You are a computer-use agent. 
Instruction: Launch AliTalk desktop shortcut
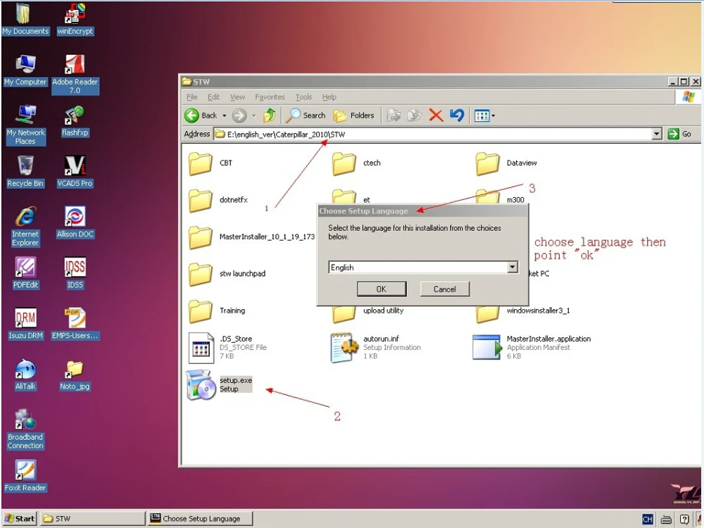point(25,375)
